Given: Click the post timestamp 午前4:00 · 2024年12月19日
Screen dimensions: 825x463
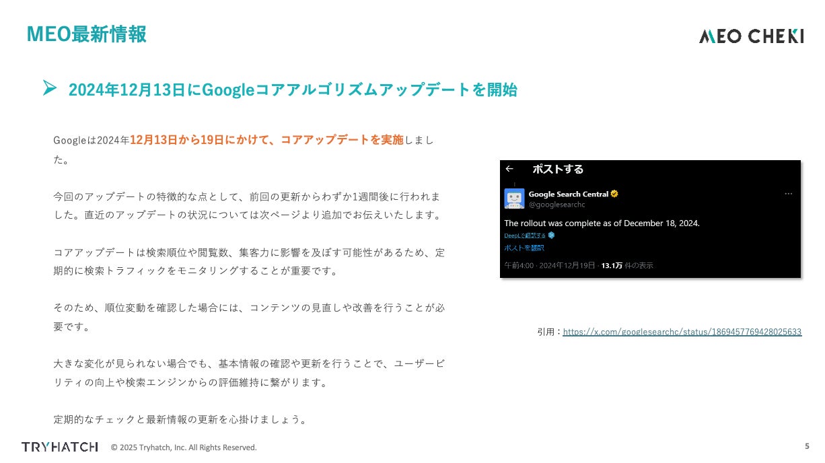Looking at the screenshot, I should pyautogui.click(x=550, y=265).
